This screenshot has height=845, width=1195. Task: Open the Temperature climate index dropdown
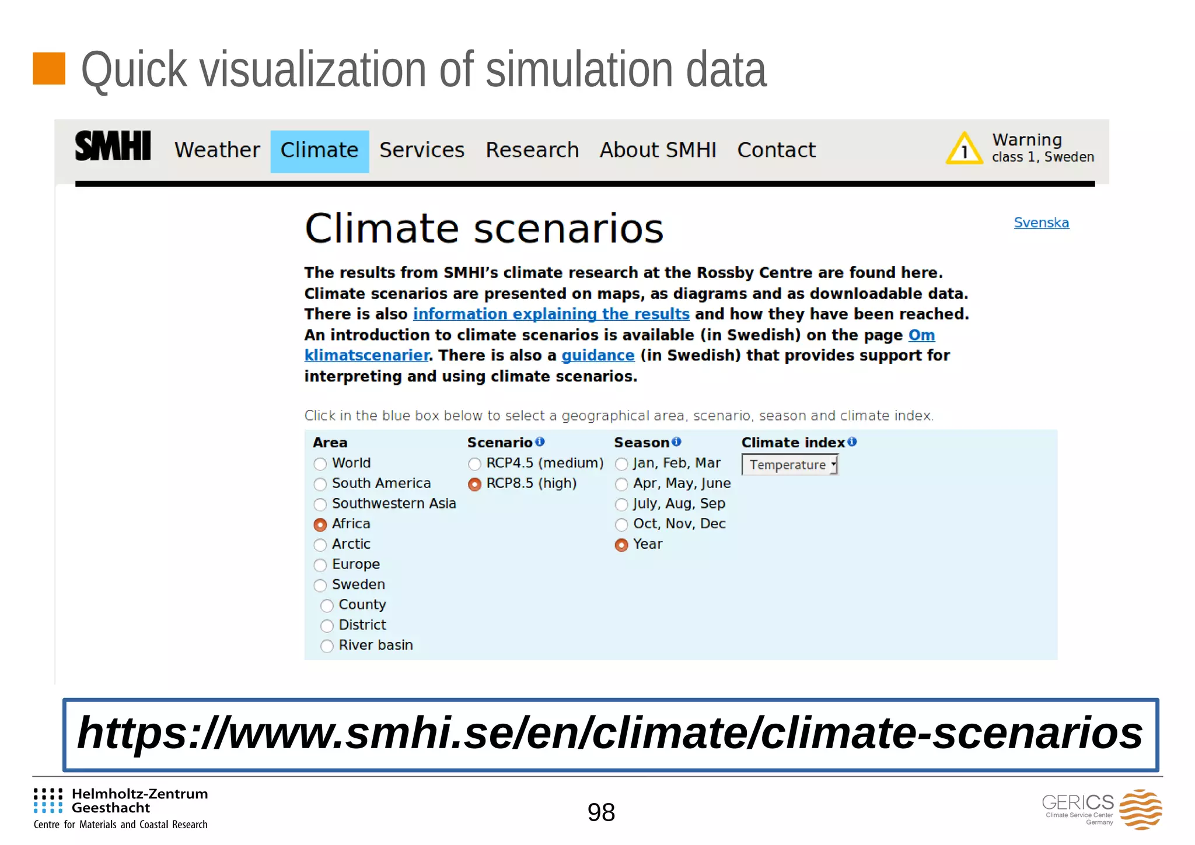790,465
